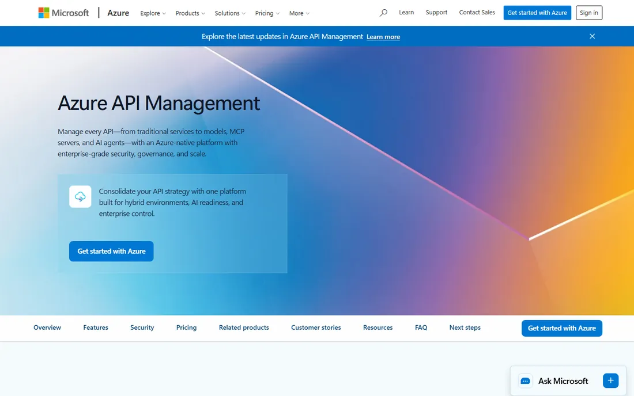Open the Learn link in header
The width and height of the screenshot is (634, 396).
pyautogui.click(x=406, y=13)
